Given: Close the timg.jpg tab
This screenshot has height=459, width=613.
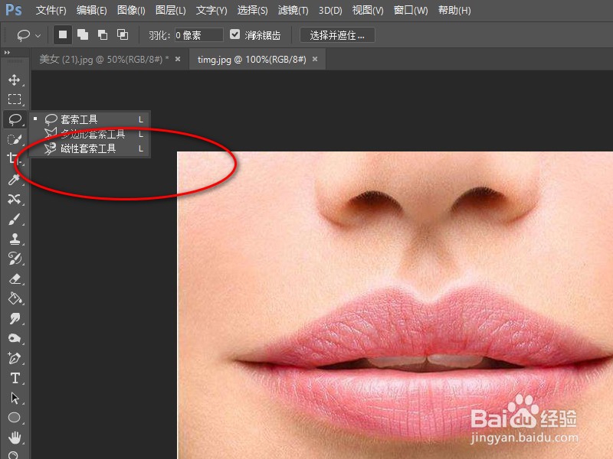Looking at the screenshot, I should click(315, 59).
